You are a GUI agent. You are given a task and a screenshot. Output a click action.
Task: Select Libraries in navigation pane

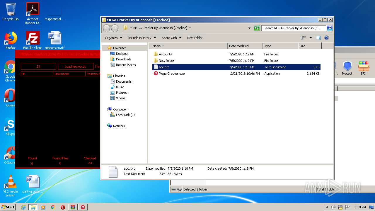point(119,76)
